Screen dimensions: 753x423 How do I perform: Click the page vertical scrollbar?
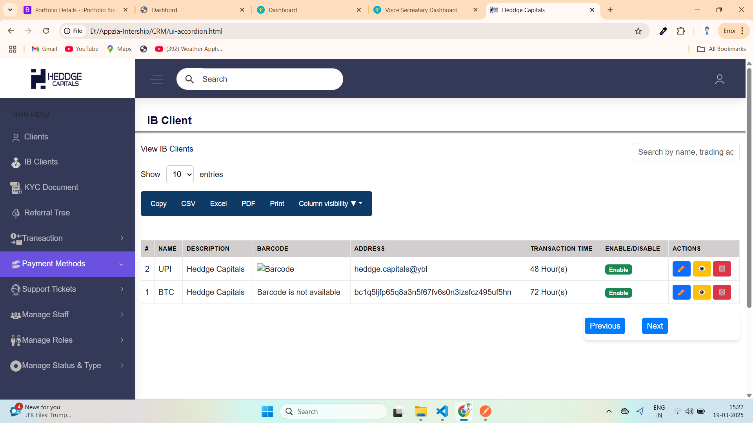click(749, 188)
